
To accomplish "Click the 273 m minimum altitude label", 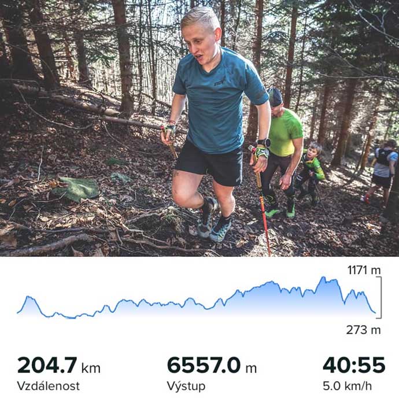I will [x=363, y=330].
